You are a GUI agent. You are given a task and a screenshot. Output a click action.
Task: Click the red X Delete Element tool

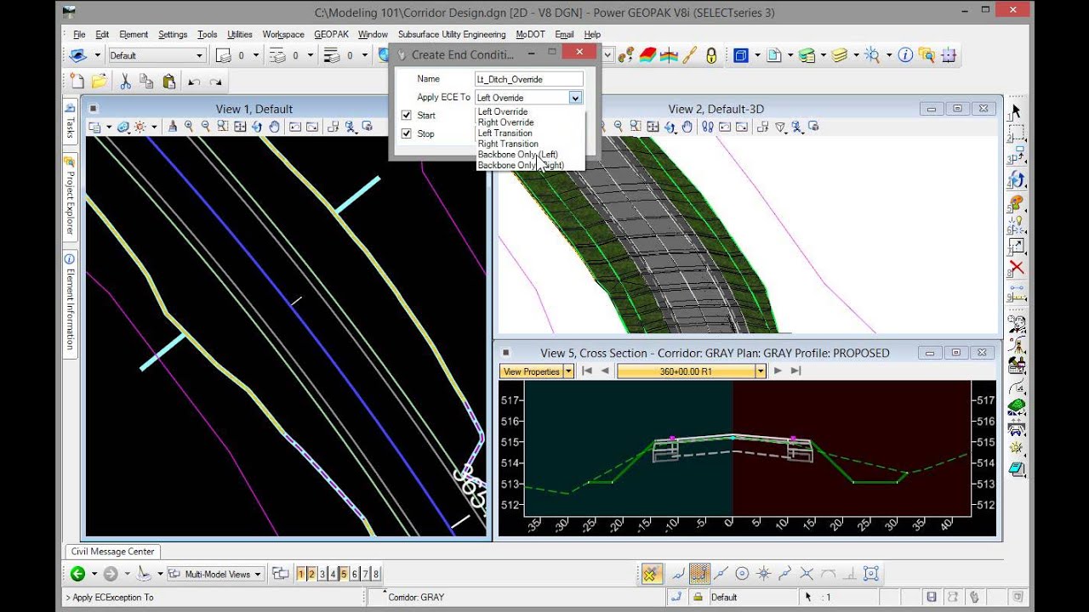click(x=1016, y=269)
